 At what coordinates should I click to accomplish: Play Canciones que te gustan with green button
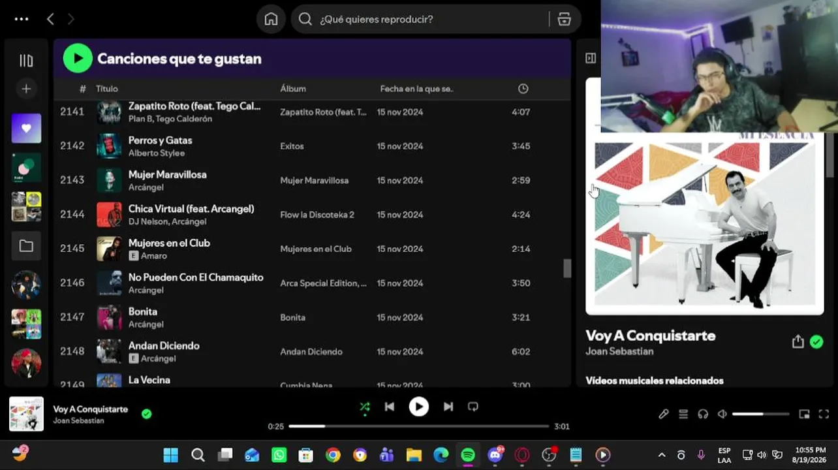[78, 58]
